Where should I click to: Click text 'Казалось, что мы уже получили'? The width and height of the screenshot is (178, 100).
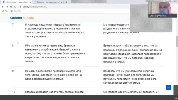(122, 71)
